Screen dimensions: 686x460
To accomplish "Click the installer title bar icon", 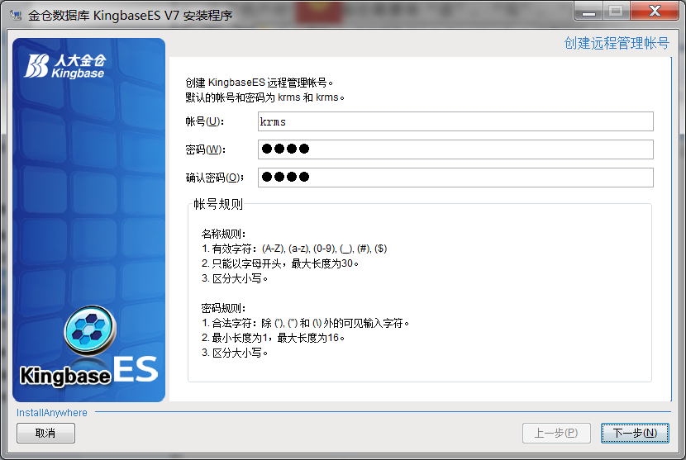I will pos(16,16).
